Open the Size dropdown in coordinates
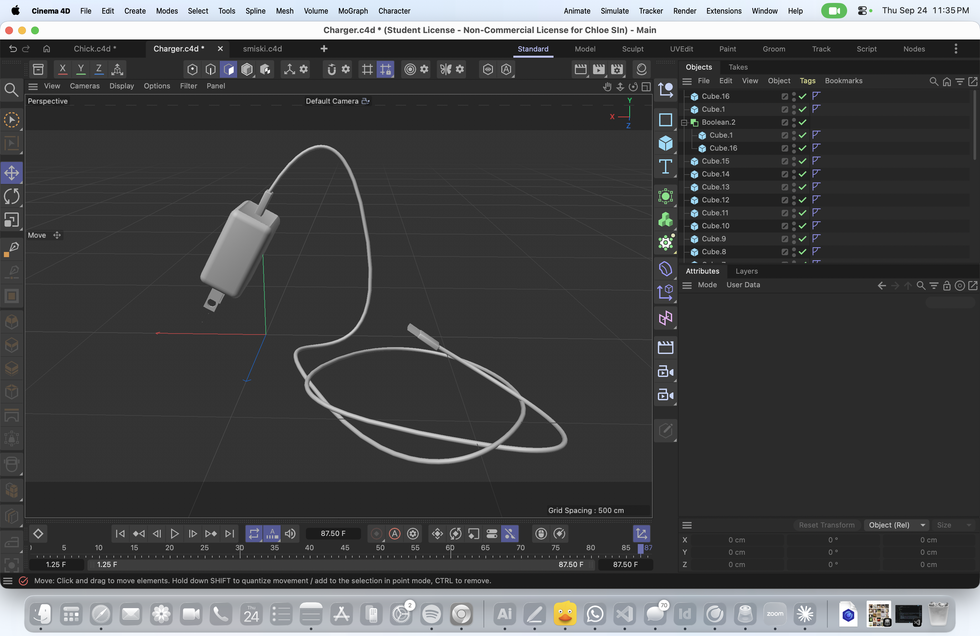The height and width of the screenshot is (636, 980). click(954, 525)
